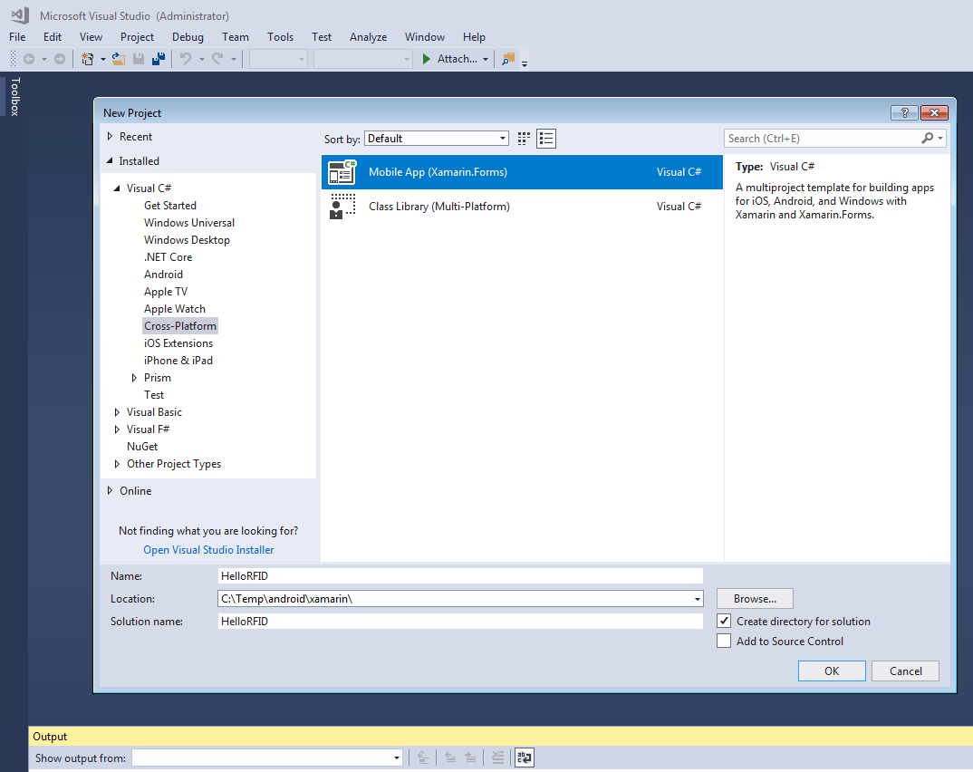Expand the Online tree node
973x772 pixels.
click(x=110, y=491)
